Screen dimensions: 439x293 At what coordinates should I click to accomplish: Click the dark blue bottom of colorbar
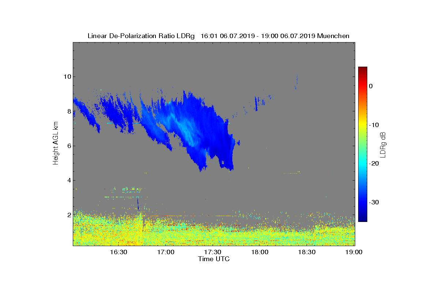363,219
